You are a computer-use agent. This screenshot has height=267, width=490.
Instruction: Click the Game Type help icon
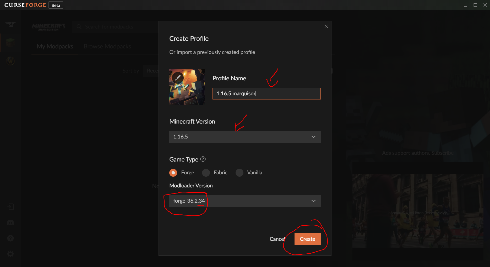tap(203, 159)
